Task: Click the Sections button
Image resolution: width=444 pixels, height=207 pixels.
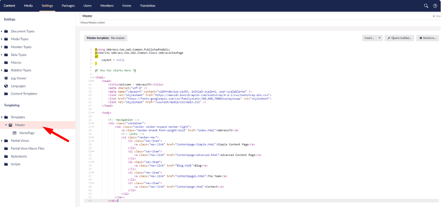Action: tap(428, 38)
